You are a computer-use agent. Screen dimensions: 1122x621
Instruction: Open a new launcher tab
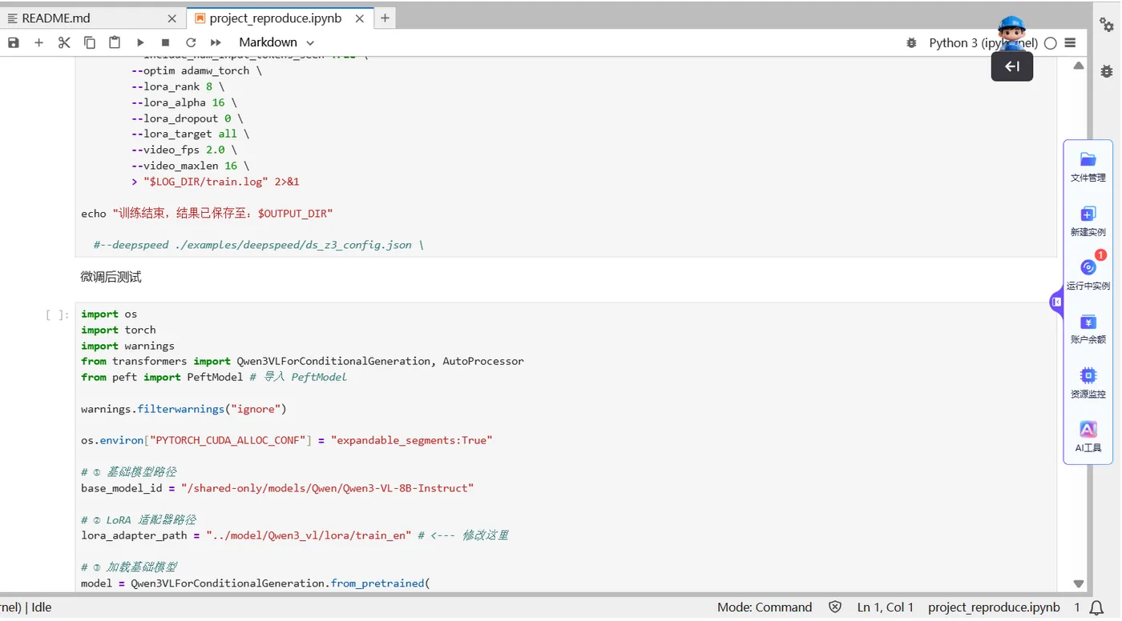pyautogui.click(x=385, y=18)
